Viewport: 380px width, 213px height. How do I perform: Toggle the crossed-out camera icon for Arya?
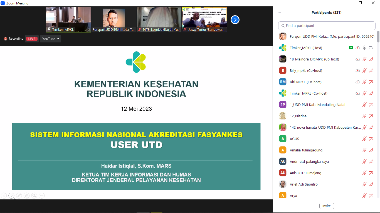371,195
